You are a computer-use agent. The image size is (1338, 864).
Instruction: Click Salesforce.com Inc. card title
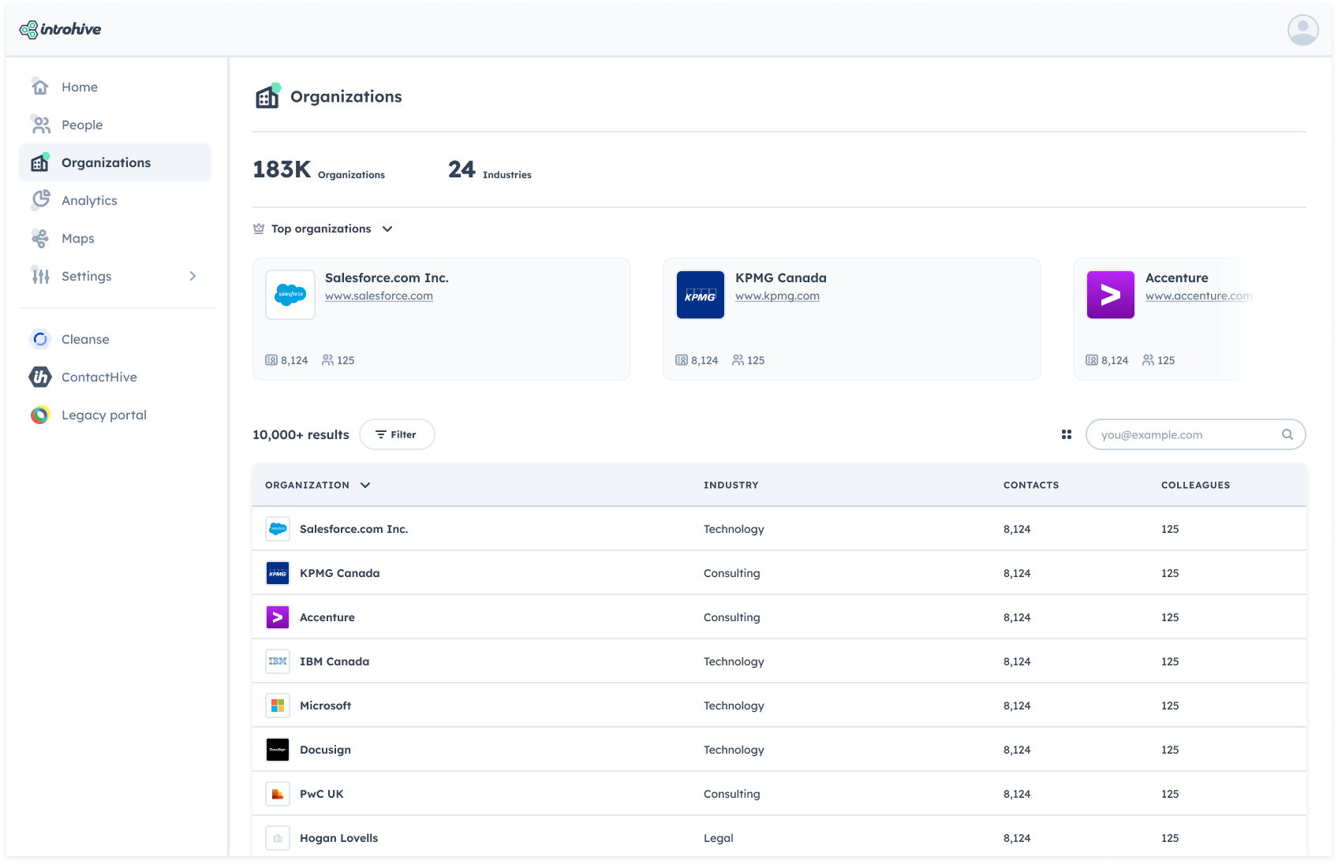pyautogui.click(x=387, y=277)
